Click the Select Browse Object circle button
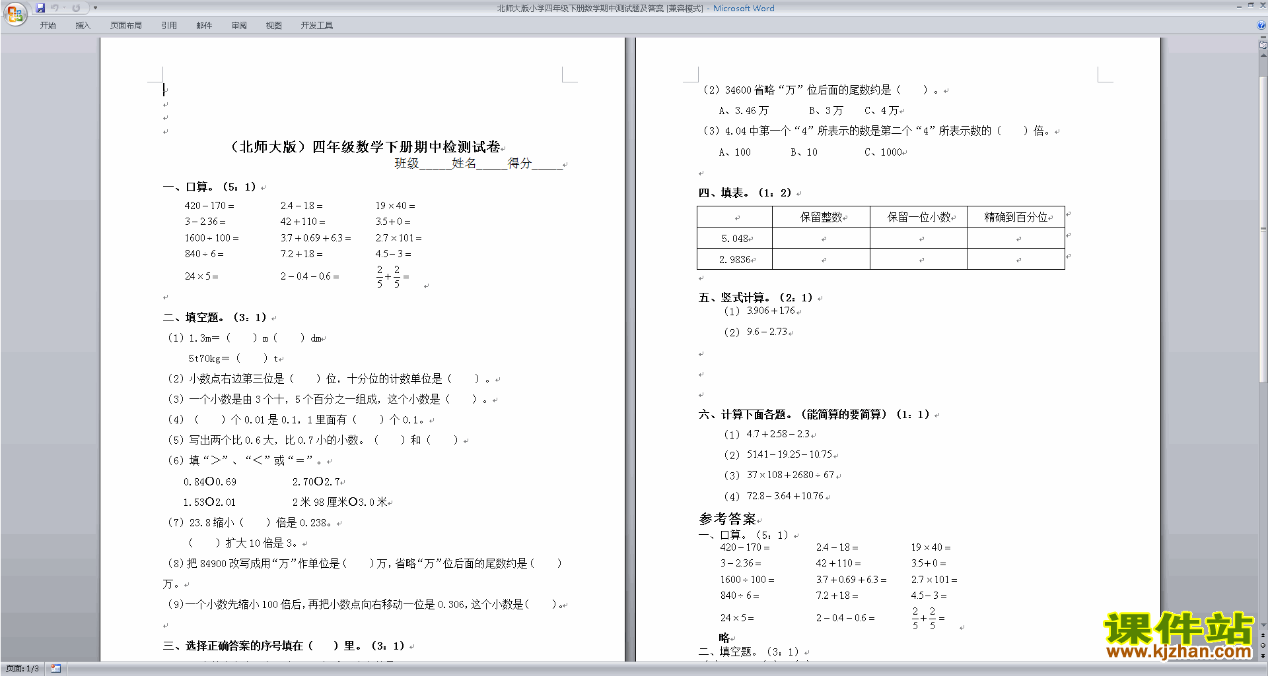This screenshot has width=1268, height=676. tap(1263, 646)
